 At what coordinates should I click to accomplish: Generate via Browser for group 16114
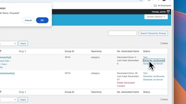[x=154, y=76]
